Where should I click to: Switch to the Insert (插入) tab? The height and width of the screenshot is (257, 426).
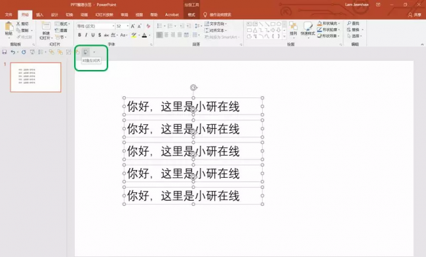pos(40,14)
